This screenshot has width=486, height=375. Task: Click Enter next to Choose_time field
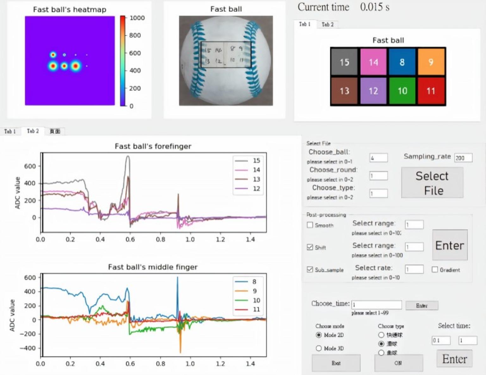point(422,305)
